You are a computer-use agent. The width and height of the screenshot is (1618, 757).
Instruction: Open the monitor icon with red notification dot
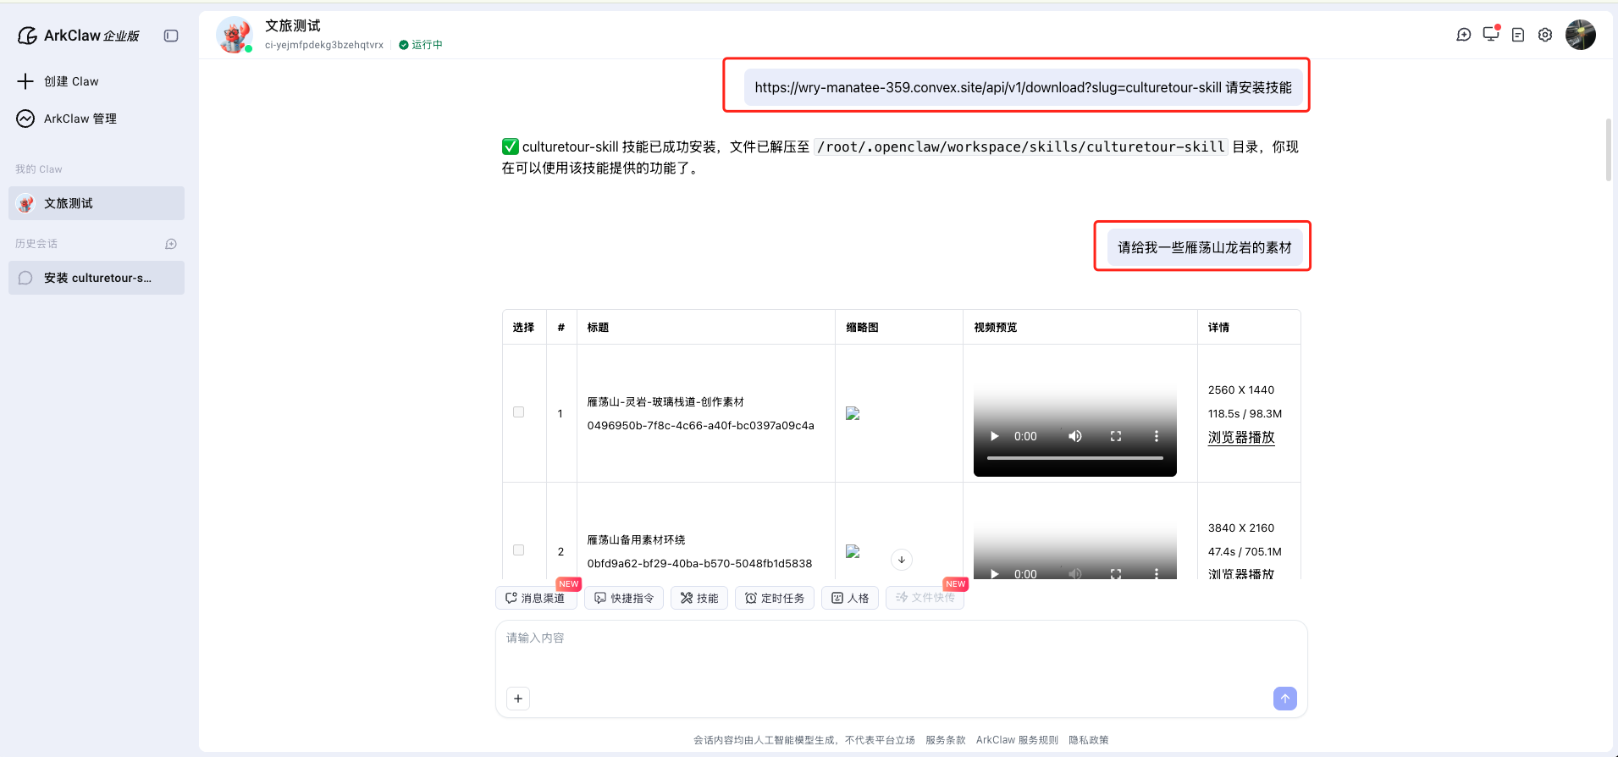point(1491,34)
